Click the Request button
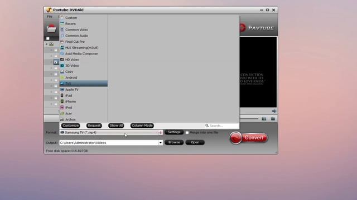Screen dimensions: 357x200 coord(94,126)
